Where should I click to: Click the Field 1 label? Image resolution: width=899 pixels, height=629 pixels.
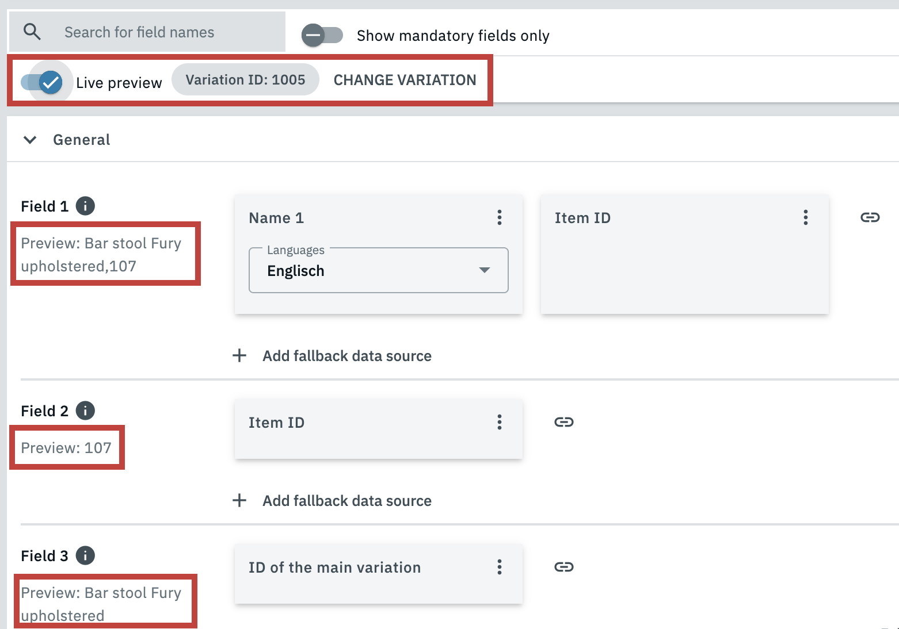(x=44, y=206)
